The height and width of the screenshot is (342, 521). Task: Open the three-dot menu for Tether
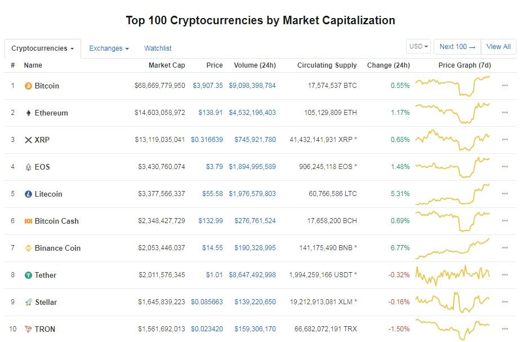pos(505,275)
